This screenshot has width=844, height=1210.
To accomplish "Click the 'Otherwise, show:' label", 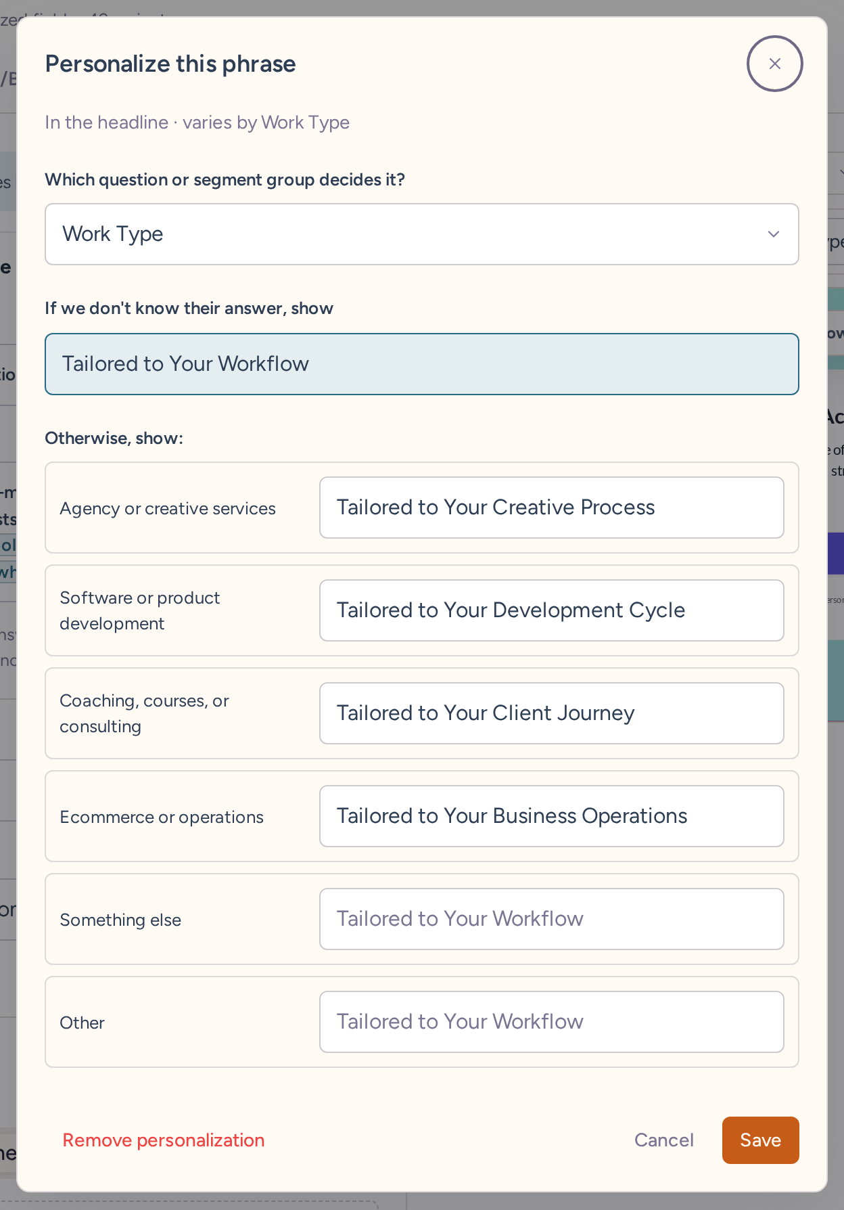I will [114, 439].
